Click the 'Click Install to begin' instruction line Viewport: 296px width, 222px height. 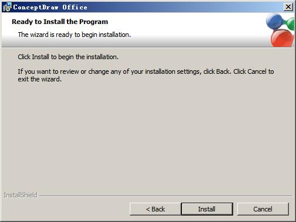[x=68, y=57]
